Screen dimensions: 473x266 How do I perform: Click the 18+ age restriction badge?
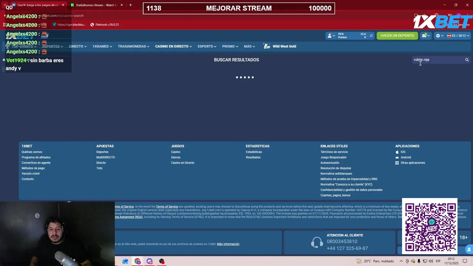pos(463,238)
